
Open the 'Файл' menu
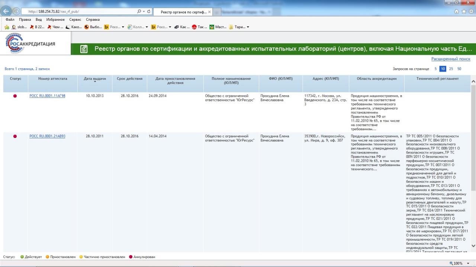point(10,20)
